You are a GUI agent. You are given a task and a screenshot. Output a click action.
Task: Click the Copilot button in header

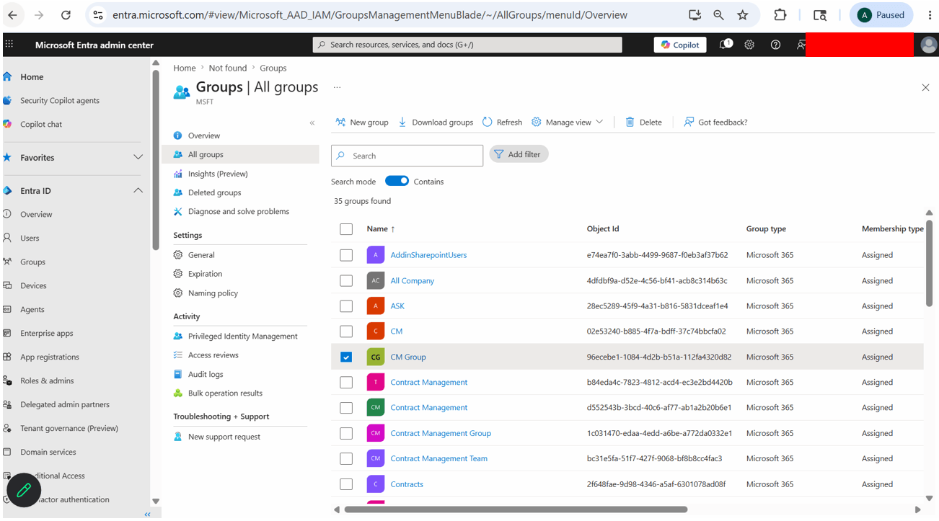(x=680, y=45)
